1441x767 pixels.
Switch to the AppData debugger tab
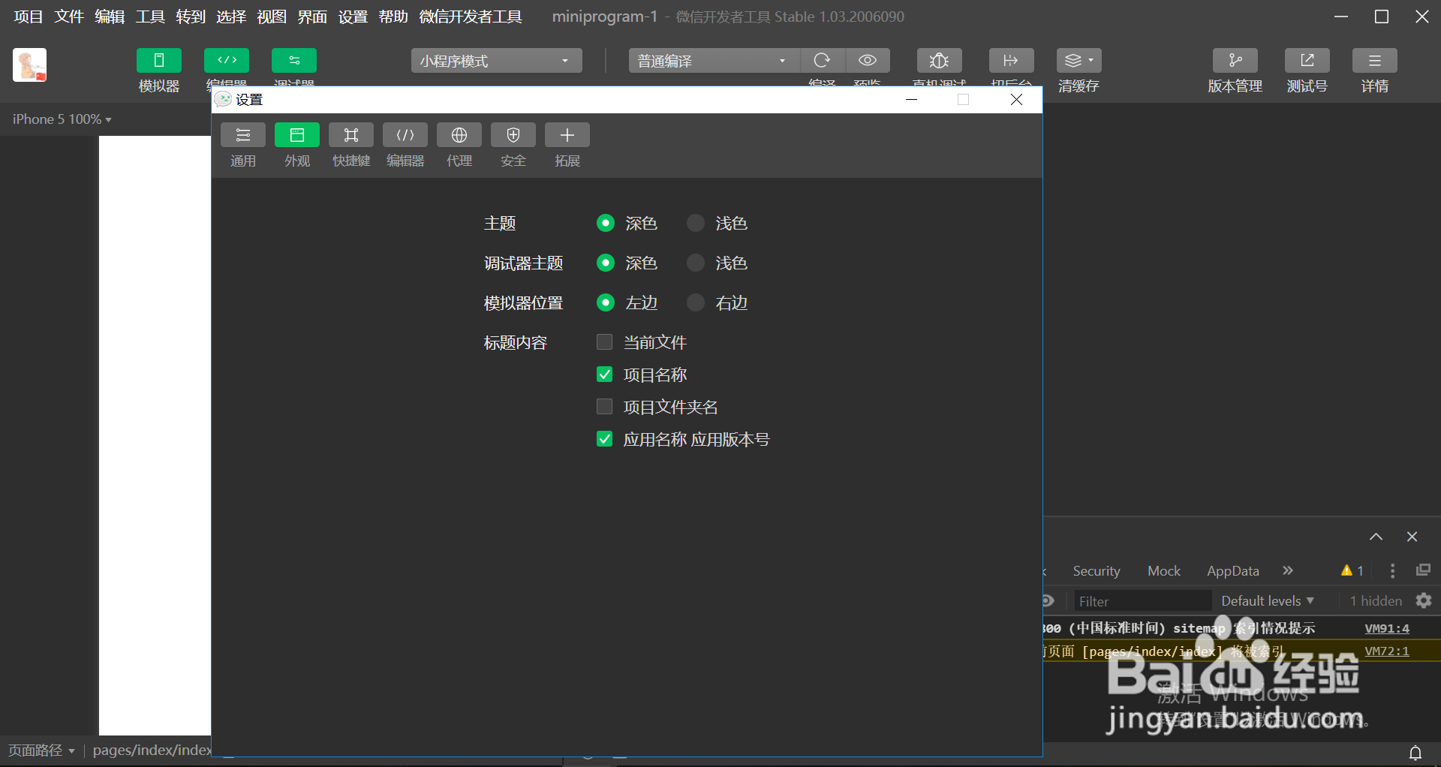[x=1233, y=571]
